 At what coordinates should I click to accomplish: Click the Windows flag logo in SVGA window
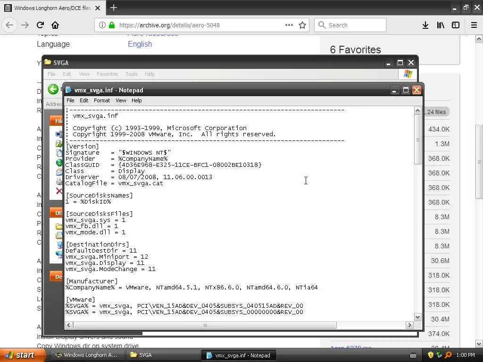408,74
